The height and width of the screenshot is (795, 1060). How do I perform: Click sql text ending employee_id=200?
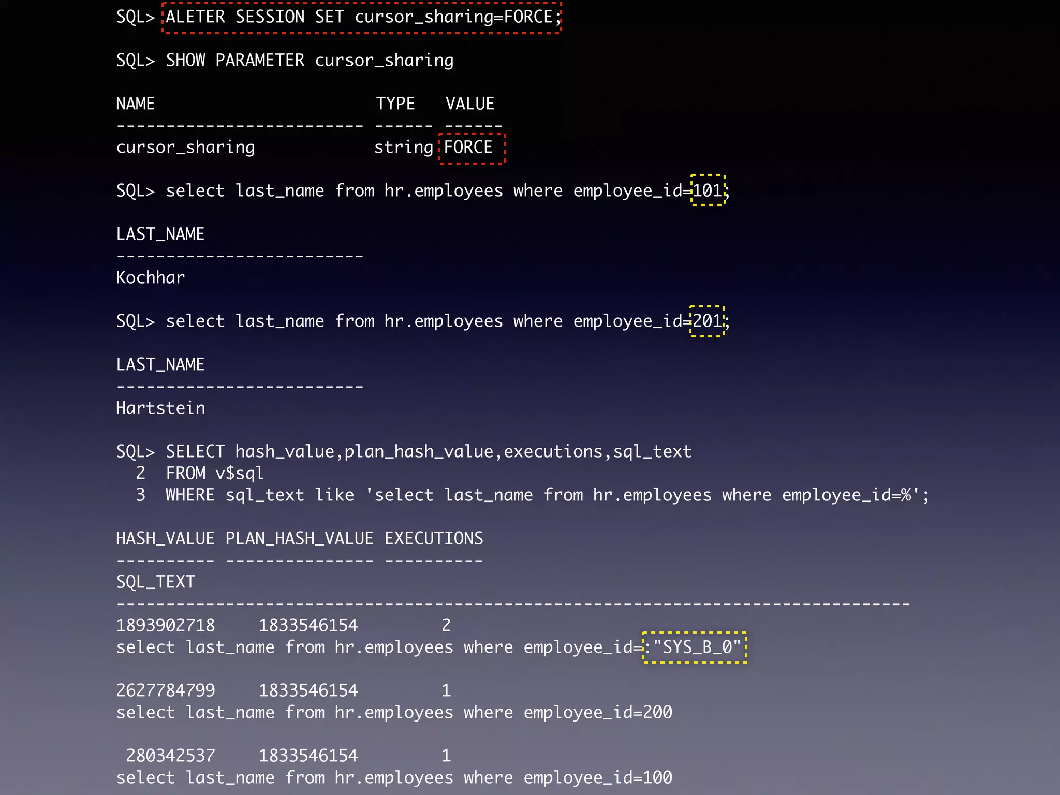394,713
